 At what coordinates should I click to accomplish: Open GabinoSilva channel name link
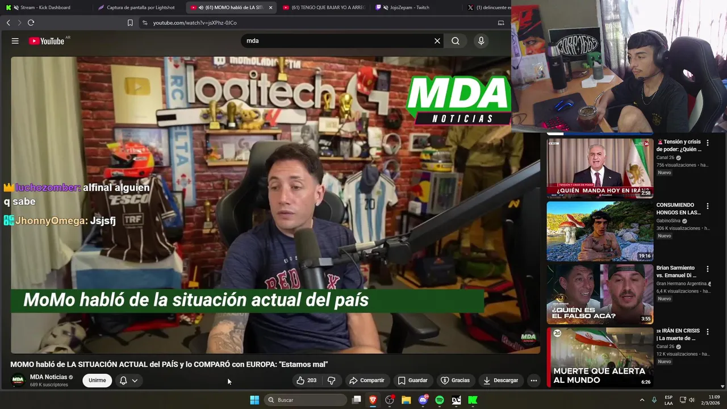[x=668, y=221]
